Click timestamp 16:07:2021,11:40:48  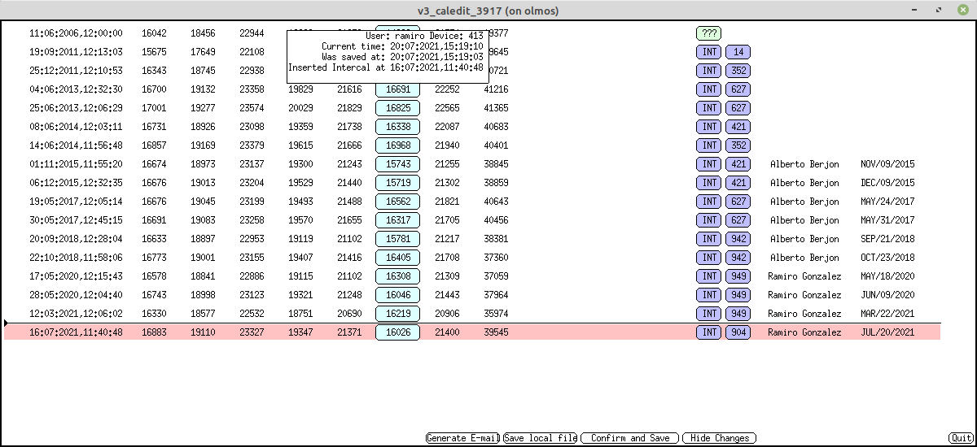pyautogui.click(x=76, y=332)
